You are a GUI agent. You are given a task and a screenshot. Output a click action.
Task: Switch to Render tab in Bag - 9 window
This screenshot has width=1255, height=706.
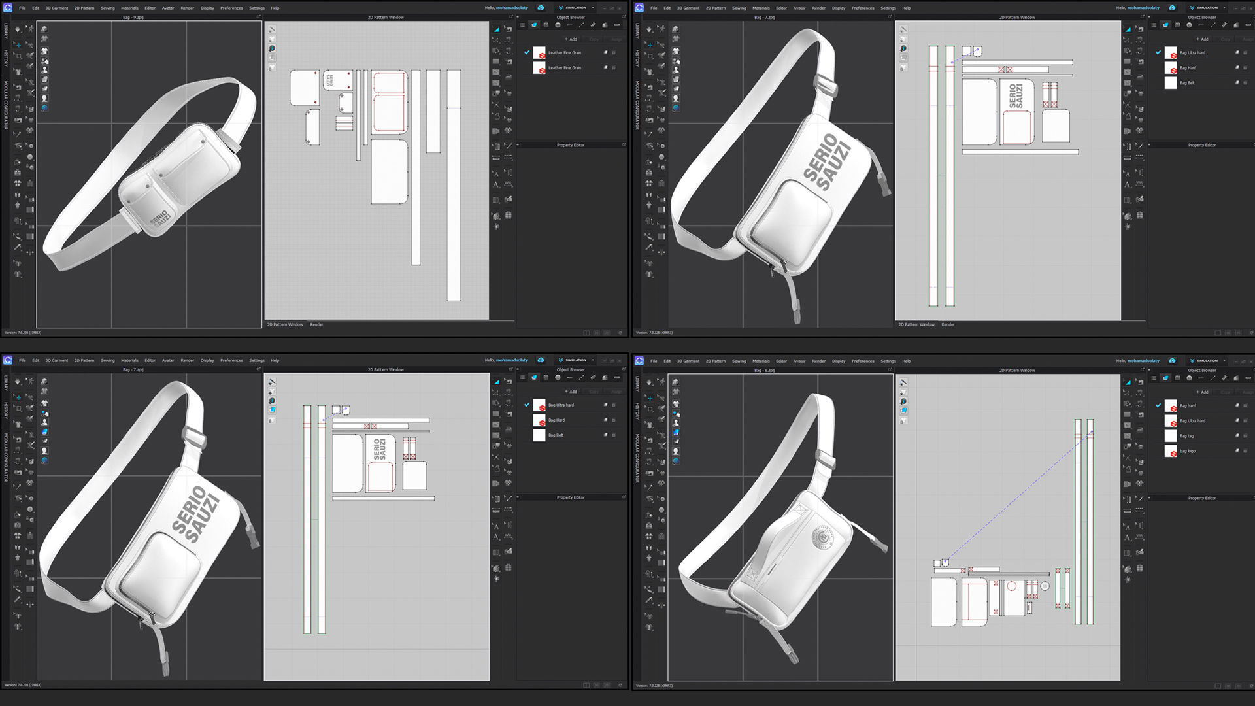(x=316, y=324)
